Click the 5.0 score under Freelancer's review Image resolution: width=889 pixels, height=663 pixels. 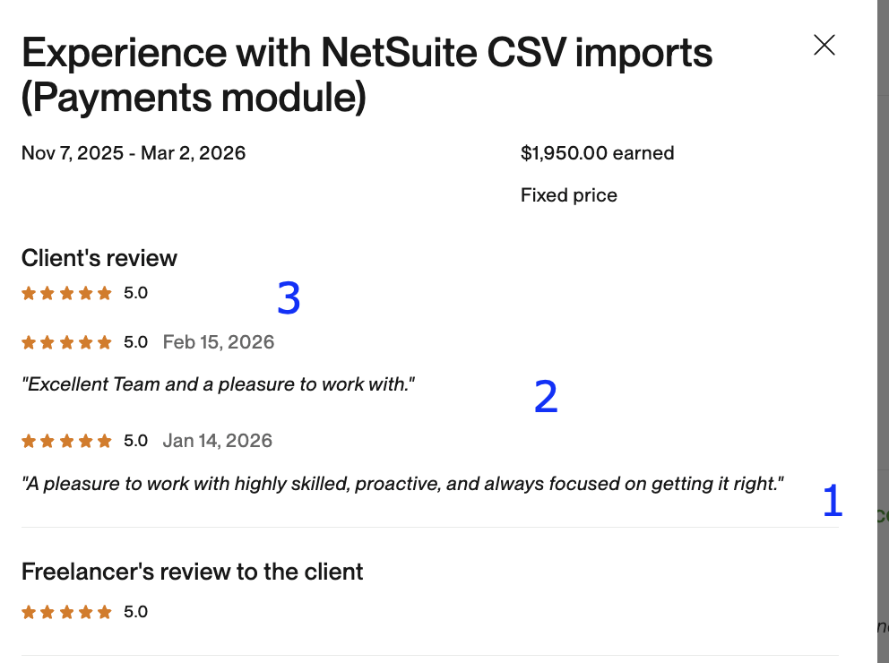coord(135,613)
